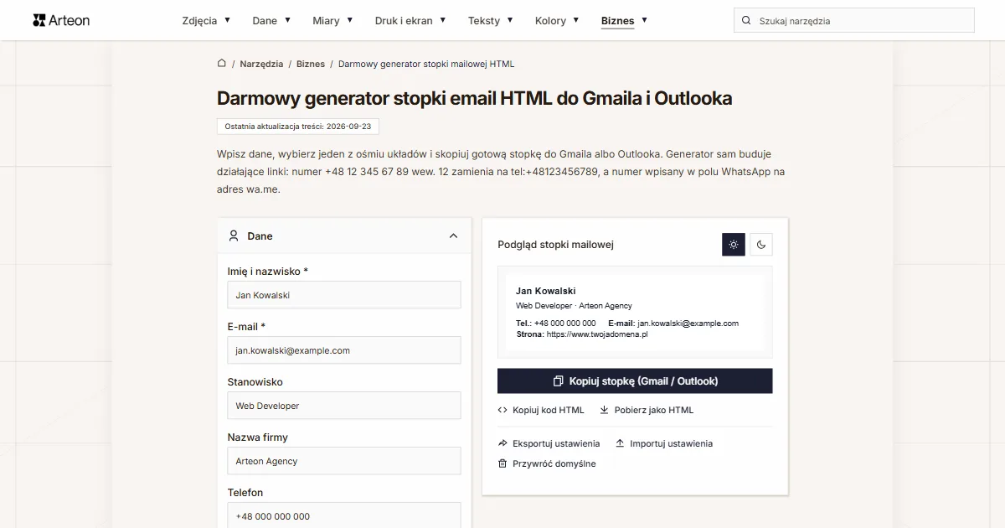Switch preview to light mode sun icon
This screenshot has width=1005, height=528.
click(734, 245)
